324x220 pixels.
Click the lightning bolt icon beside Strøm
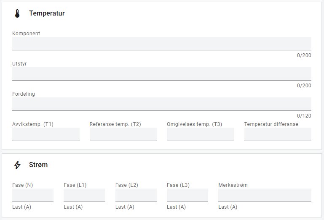click(x=17, y=165)
